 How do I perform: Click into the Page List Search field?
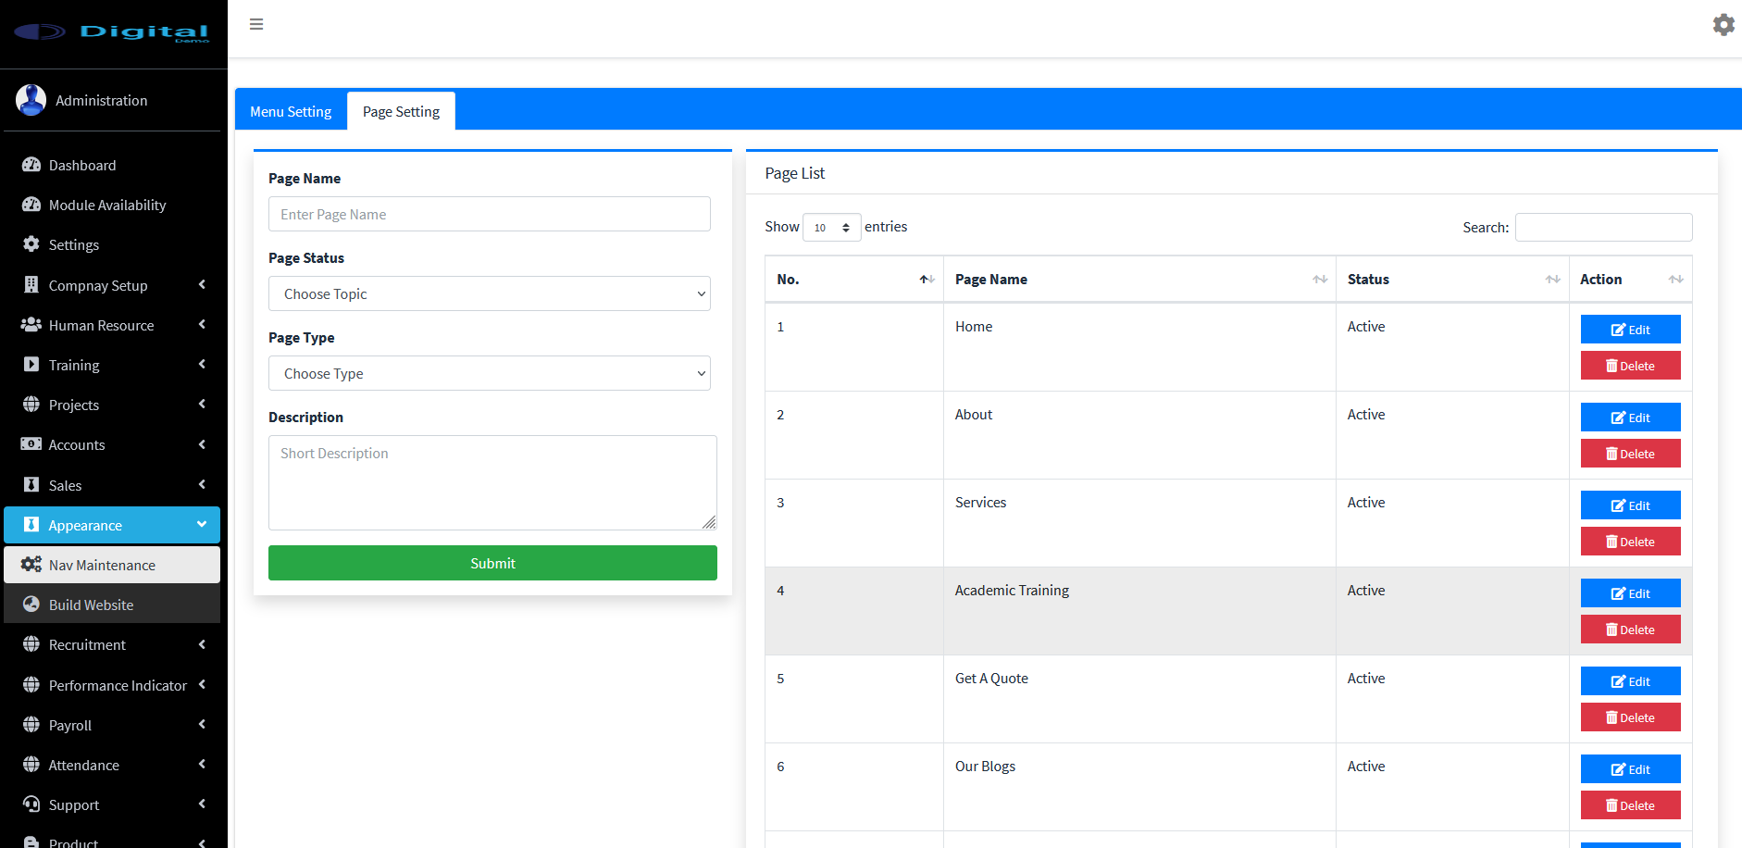(1603, 228)
